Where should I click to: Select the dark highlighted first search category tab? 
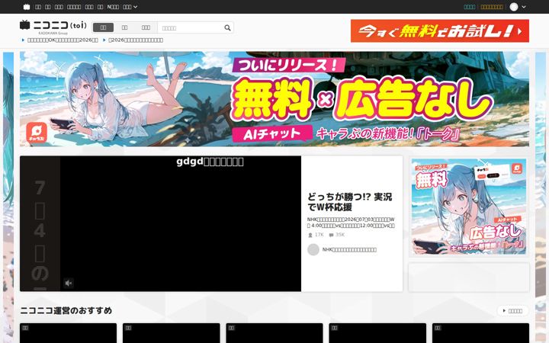tap(103, 27)
